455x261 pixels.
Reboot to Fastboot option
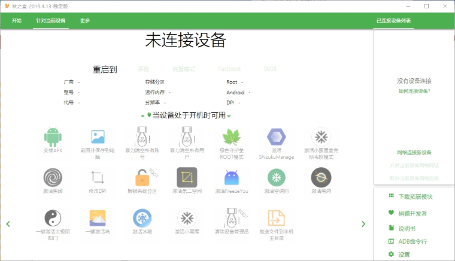click(229, 69)
